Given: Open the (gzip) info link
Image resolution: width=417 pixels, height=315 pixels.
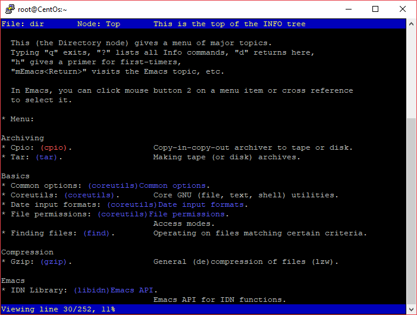Looking at the screenshot, I should (54, 262).
